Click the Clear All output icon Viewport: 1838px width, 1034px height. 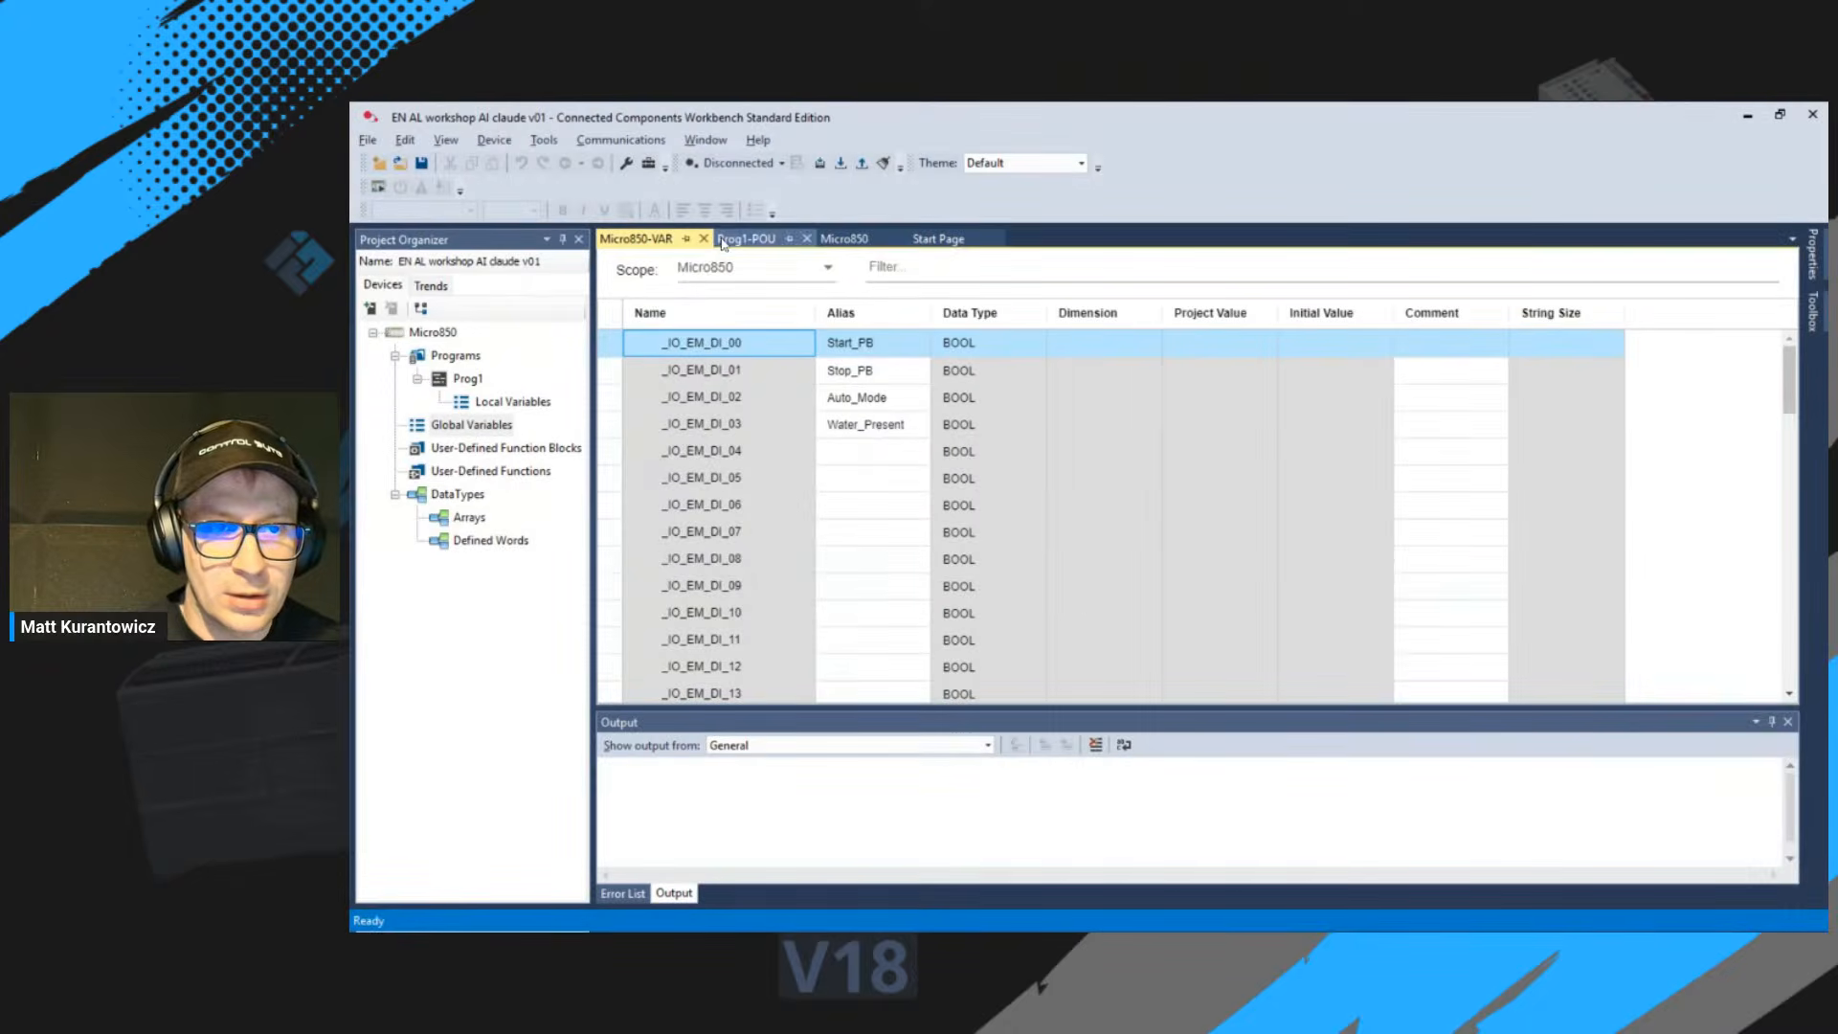1095,745
